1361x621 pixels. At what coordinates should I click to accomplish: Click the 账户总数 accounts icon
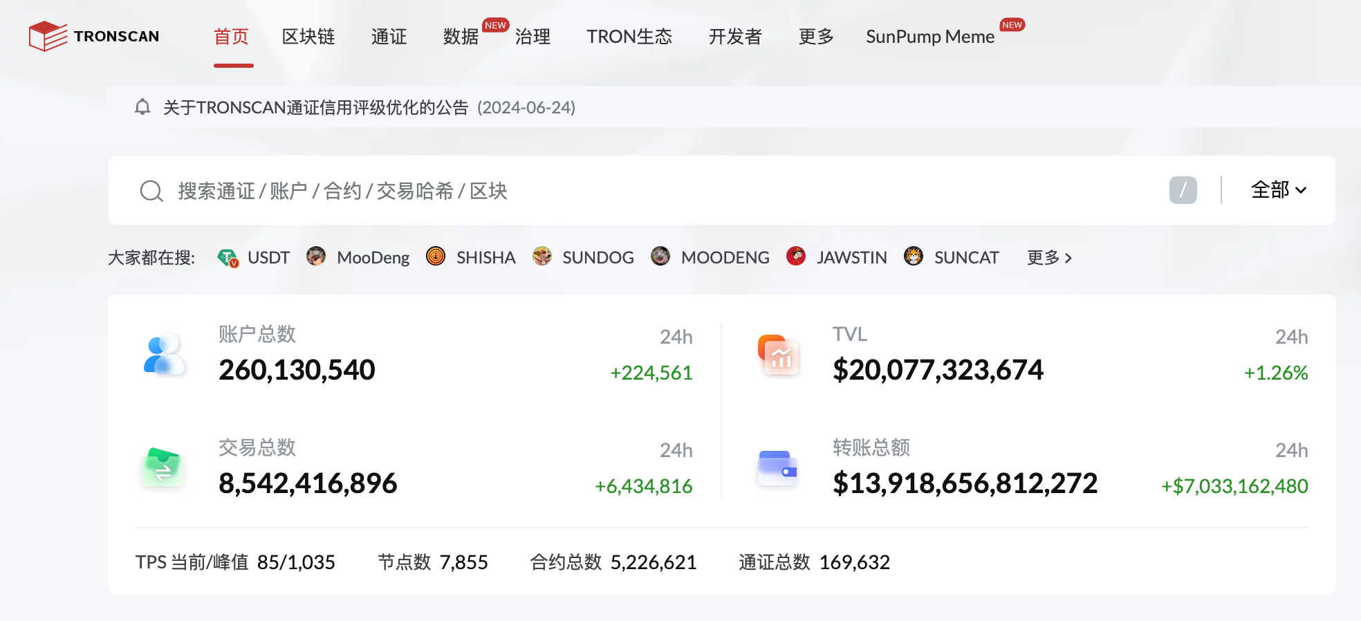click(x=164, y=355)
